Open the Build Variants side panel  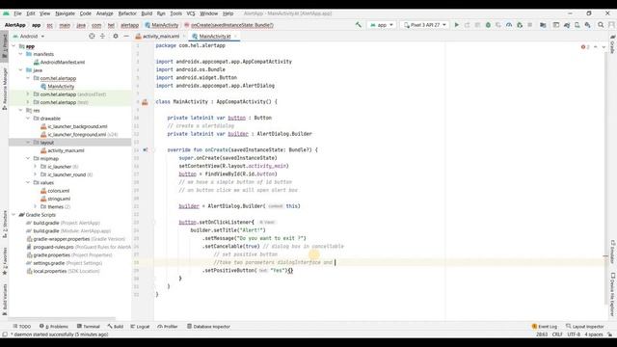(x=5, y=300)
